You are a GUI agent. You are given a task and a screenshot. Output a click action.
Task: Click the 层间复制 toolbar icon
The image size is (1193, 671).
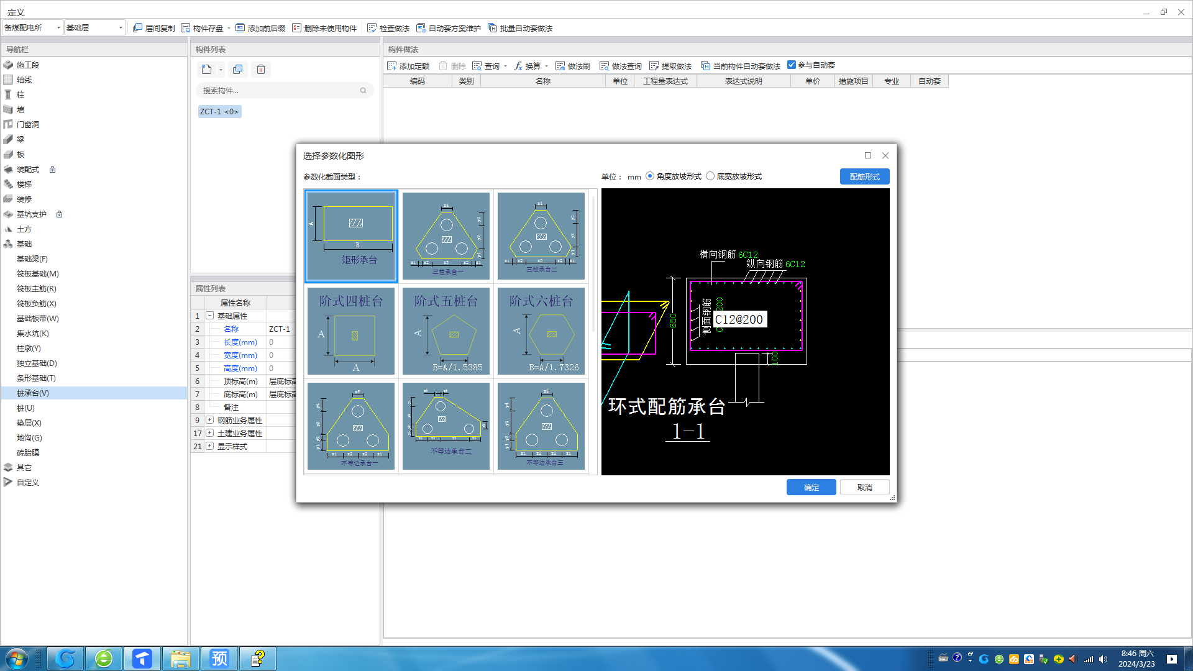pyautogui.click(x=137, y=28)
